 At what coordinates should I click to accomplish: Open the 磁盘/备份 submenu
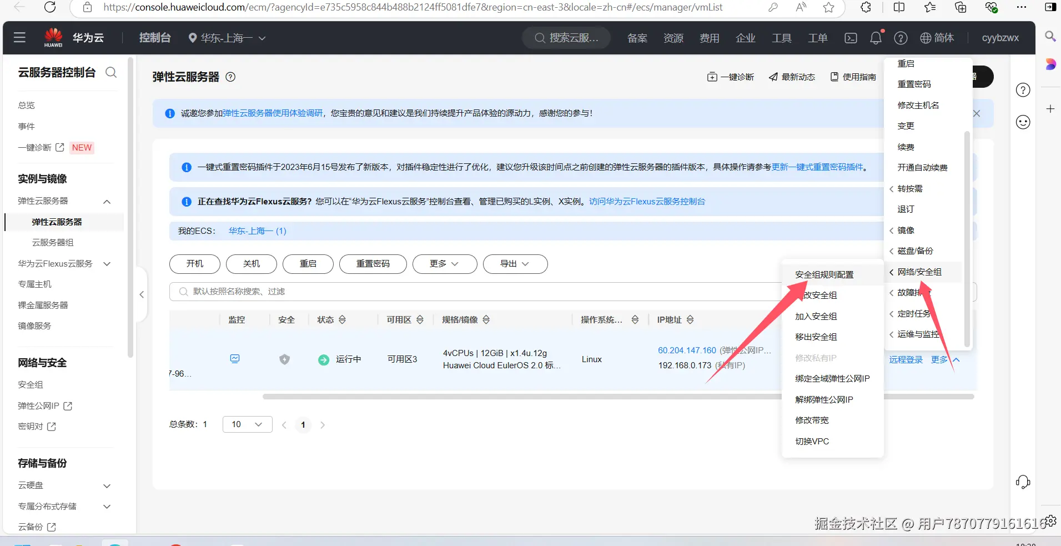click(x=916, y=251)
